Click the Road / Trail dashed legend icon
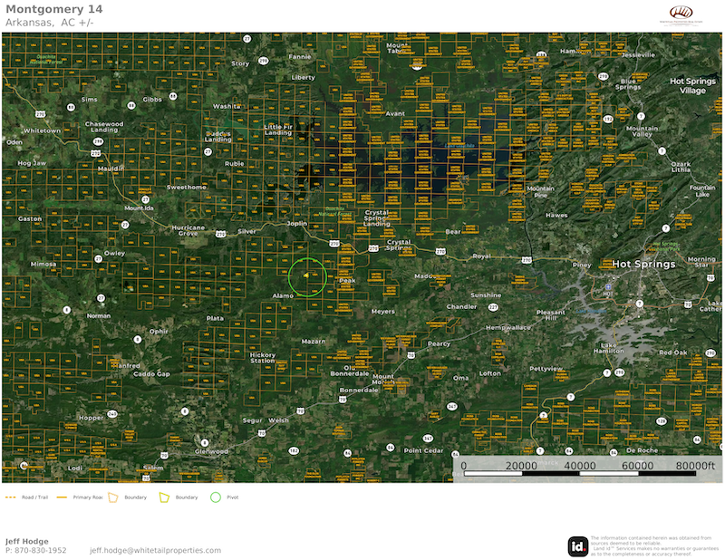 tap(12, 497)
